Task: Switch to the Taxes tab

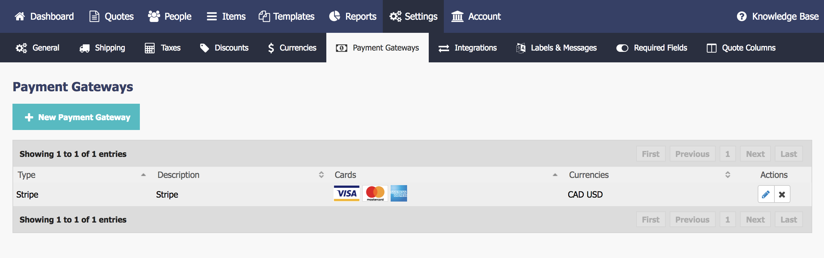Action: tap(163, 48)
